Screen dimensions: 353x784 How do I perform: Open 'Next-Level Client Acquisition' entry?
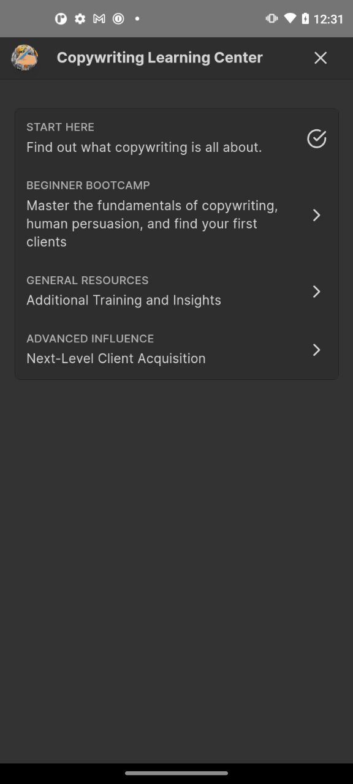pyautogui.click(x=116, y=358)
